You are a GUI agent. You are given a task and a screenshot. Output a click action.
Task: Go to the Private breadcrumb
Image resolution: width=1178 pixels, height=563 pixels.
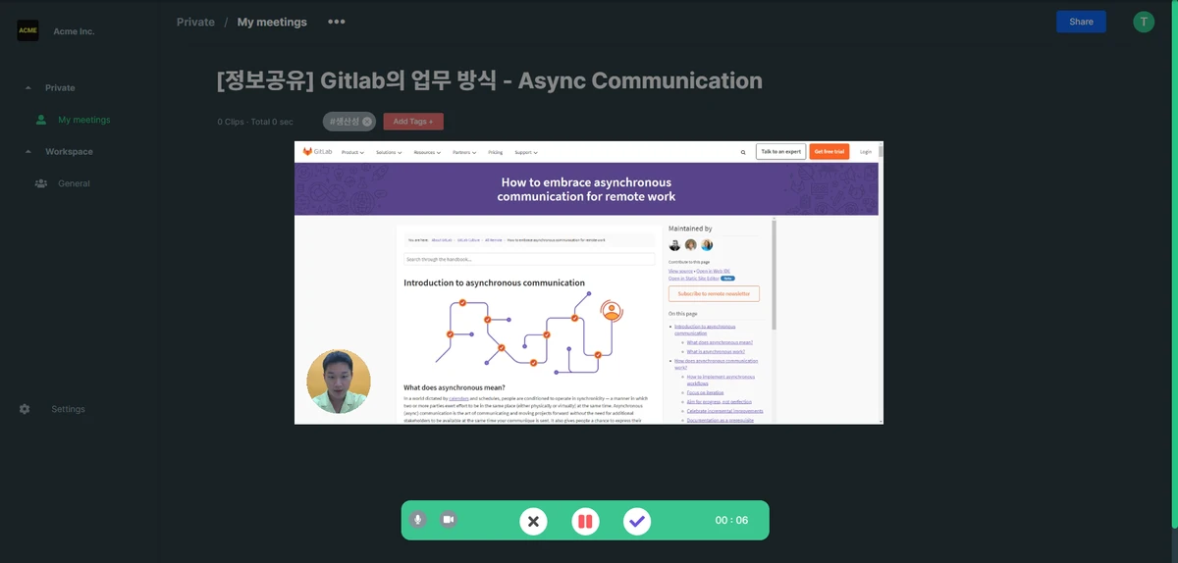195,22
